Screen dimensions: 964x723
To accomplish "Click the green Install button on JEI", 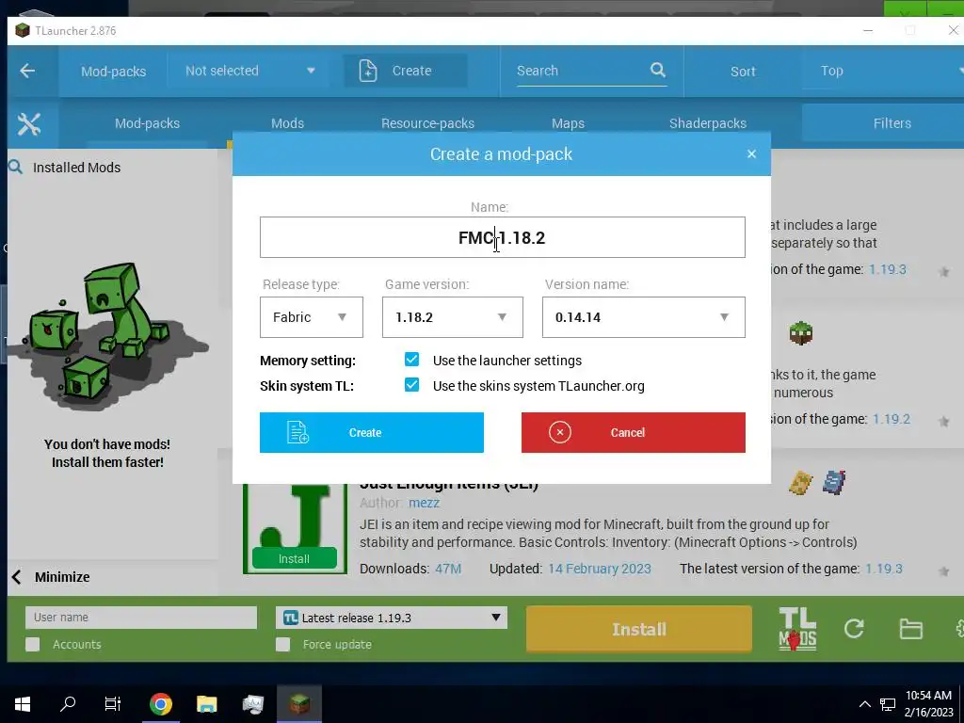I will point(294,558).
